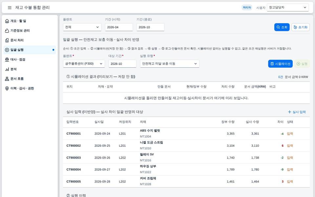The height and width of the screenshot is (197, 315).
Task: Click the 입력 status in CT900001 row
Action: pyautogui.click(x=290, y=134)
